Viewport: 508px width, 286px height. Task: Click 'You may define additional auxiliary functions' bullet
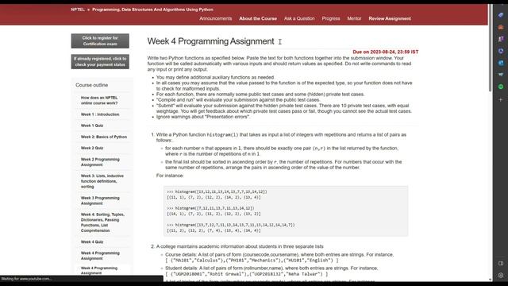click(x=215, y=77)
